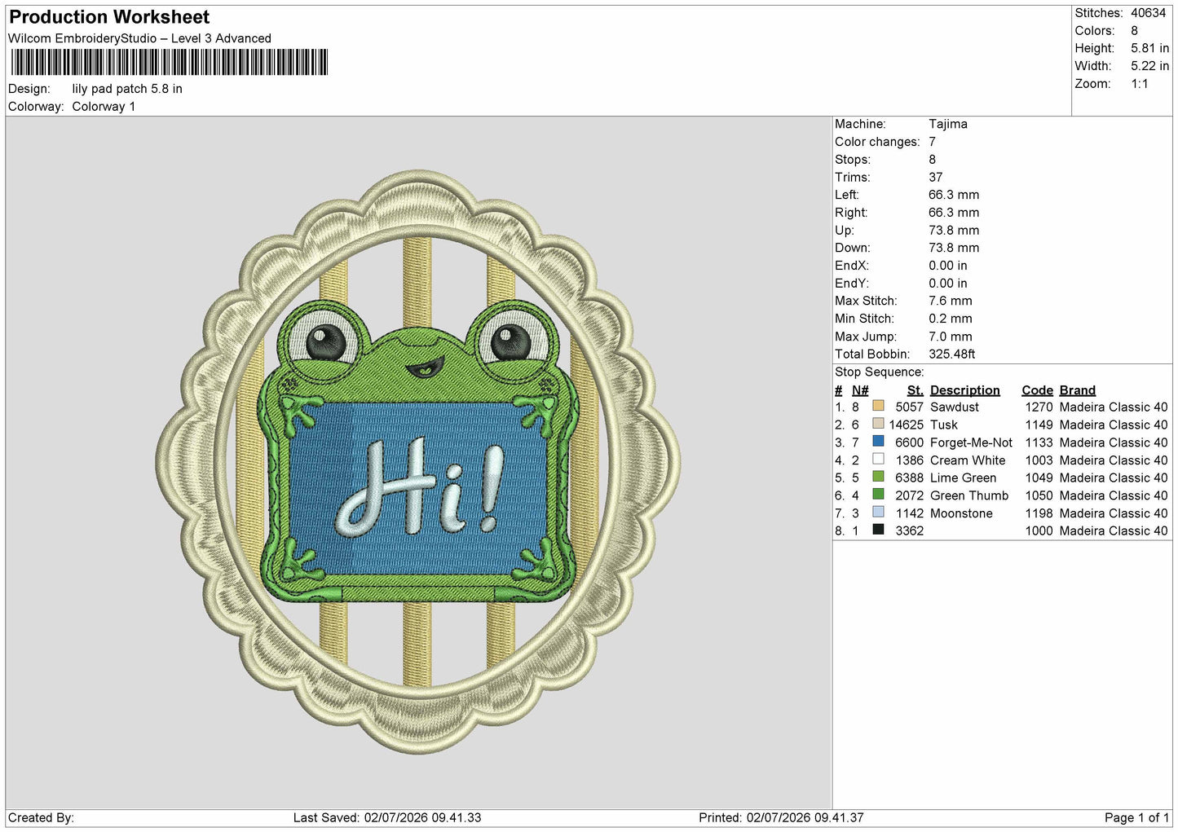Viewport: 1178px width, 832px height.
Task: Click the 'Brand' column header
Action: [x=1078, y=390]
